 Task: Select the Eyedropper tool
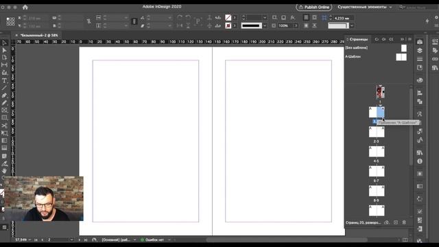[4, 163]
